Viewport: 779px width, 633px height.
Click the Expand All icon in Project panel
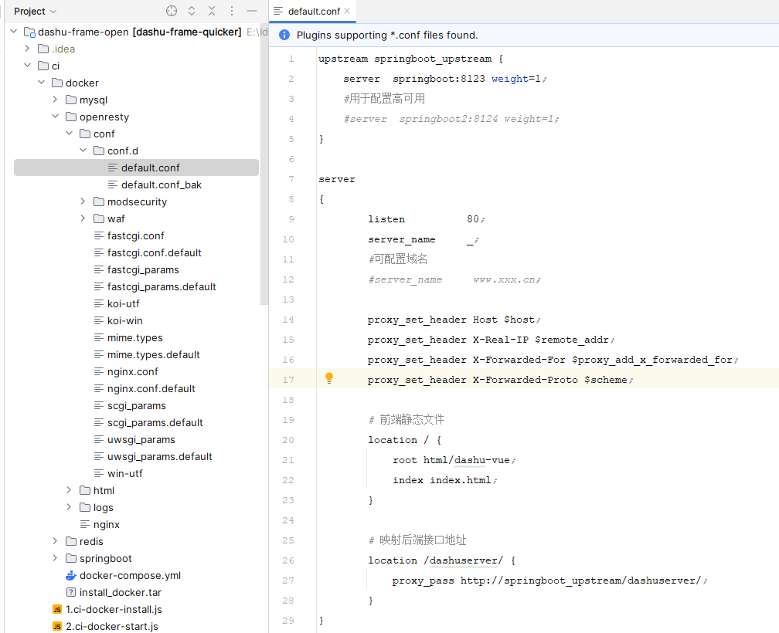coord(192,11)
